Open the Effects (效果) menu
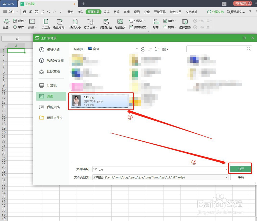Image resolution: width=257 pixels, height=221 pixels. pyautogui.click(x=32, y=24)
